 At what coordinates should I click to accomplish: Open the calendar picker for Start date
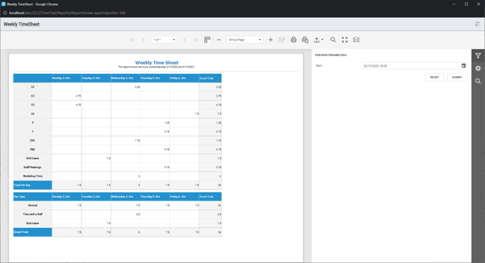pos(463,66)
